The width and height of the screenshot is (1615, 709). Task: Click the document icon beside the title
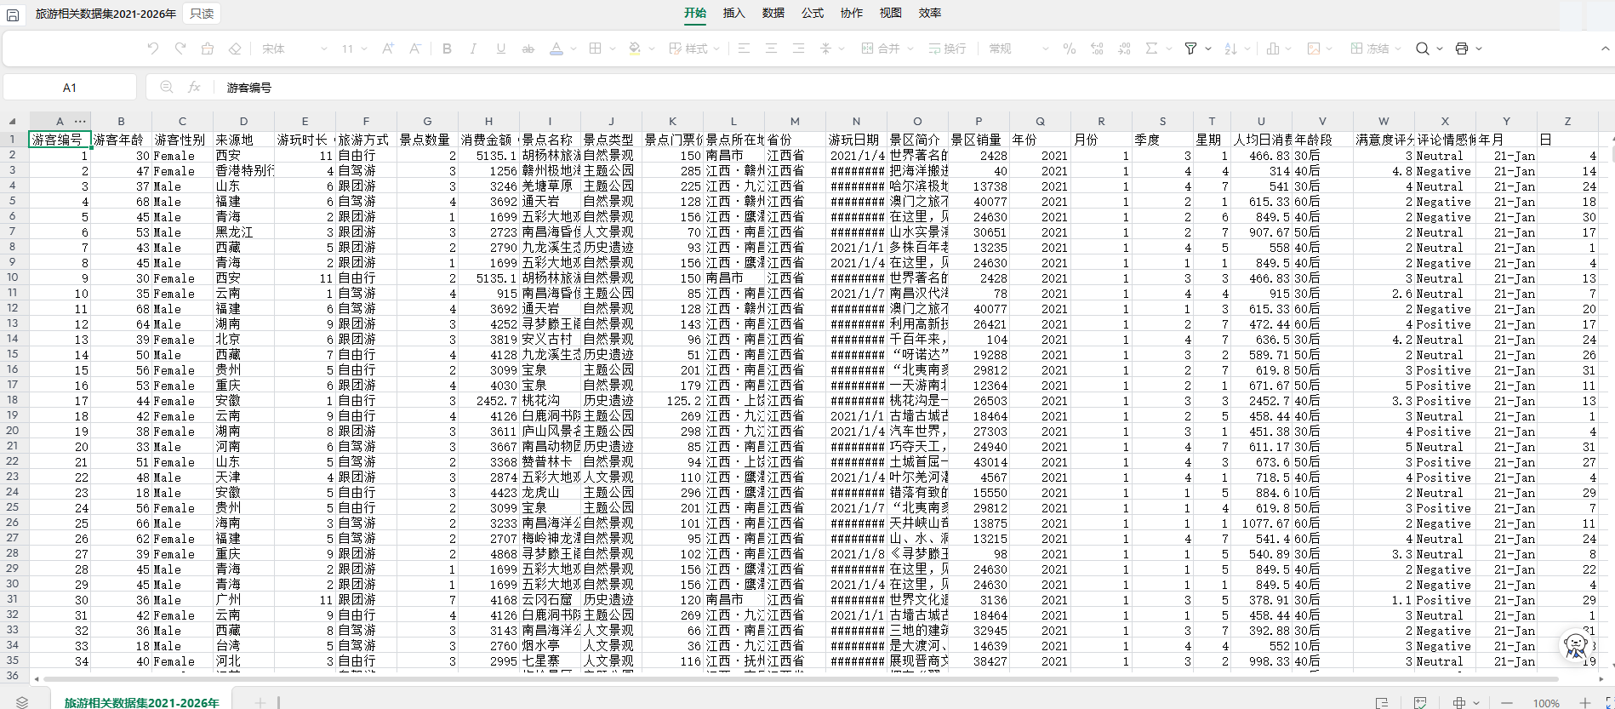click(13, 14)
